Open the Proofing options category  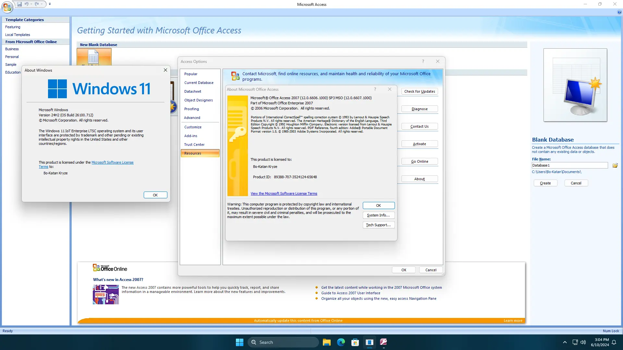coord(200,109)
